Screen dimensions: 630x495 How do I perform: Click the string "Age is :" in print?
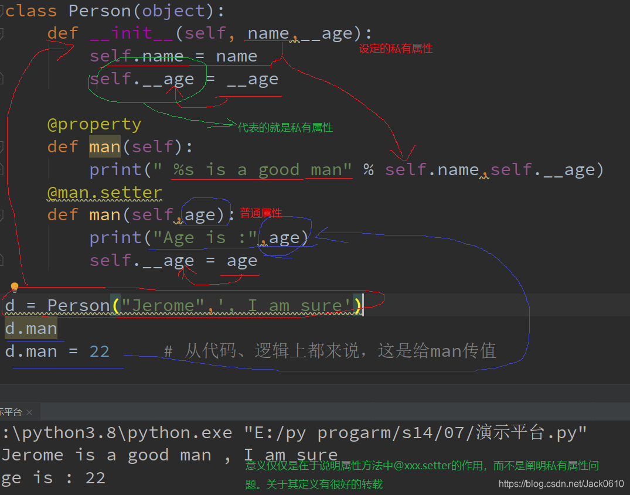205,238
